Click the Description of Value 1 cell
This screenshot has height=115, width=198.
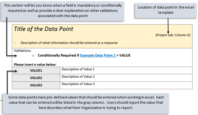(78, 69)
